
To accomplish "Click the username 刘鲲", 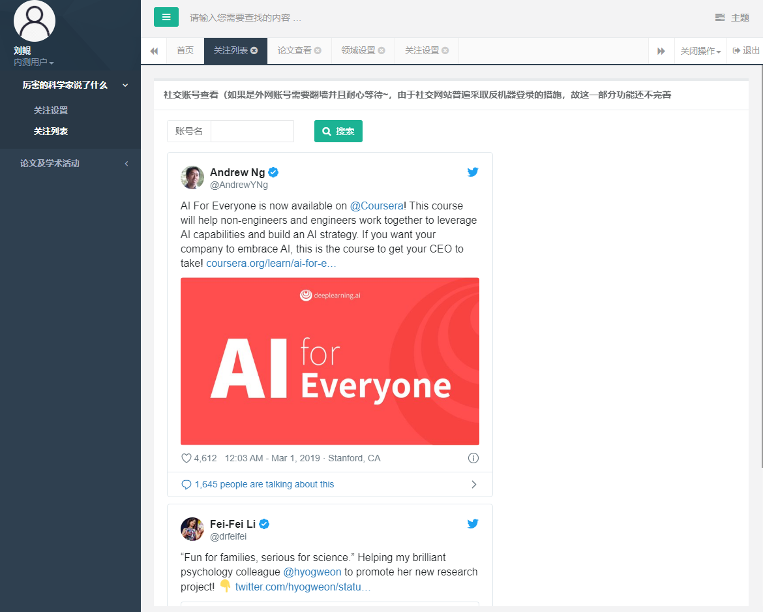I will coord(22,51).
